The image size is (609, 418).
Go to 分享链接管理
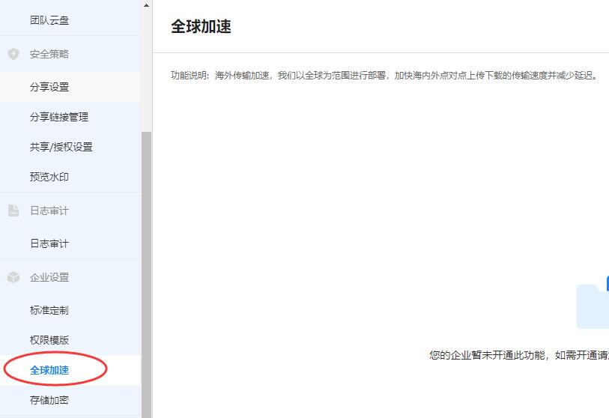(58, 117)
